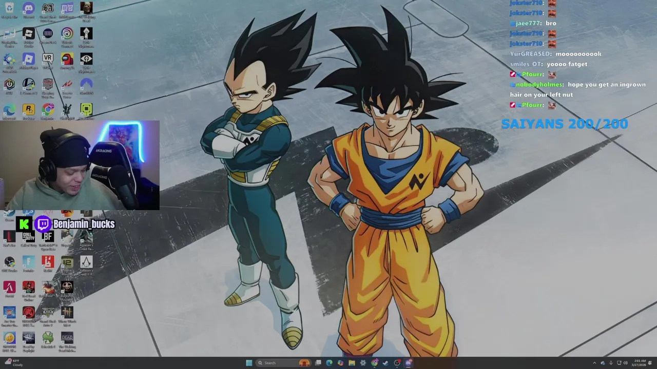The image size is (657, 369).
Task: Open the VRChat desktop shortcut
Action: coord(48,61)
